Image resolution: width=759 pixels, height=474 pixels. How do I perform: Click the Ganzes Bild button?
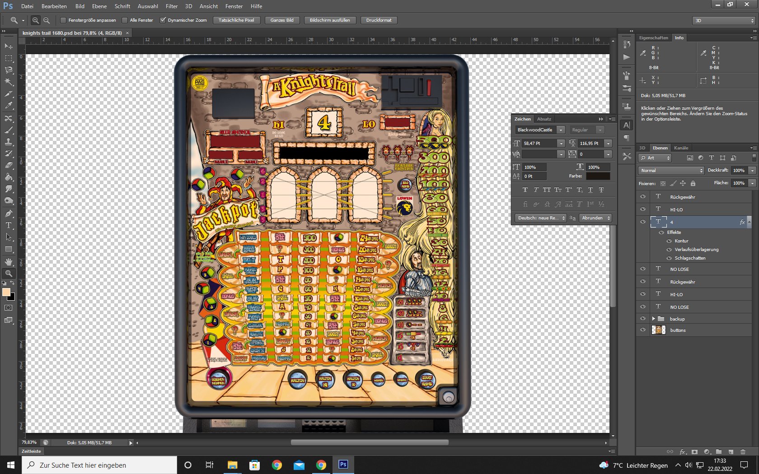click(282, 20)
